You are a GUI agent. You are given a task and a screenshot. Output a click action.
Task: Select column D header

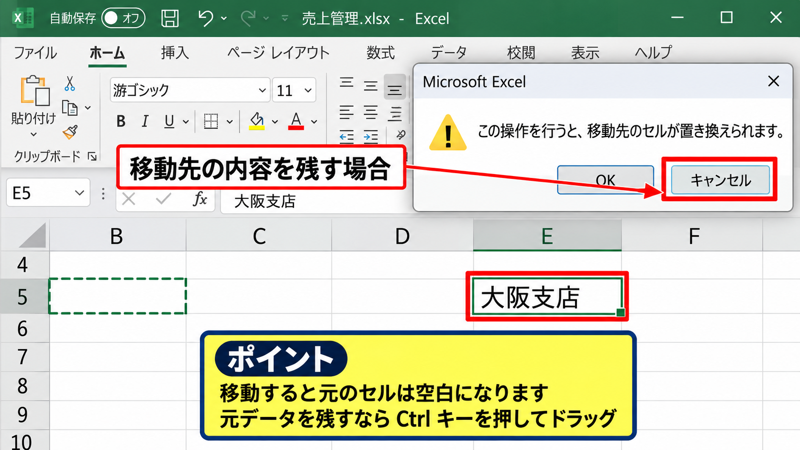point(402,236)
